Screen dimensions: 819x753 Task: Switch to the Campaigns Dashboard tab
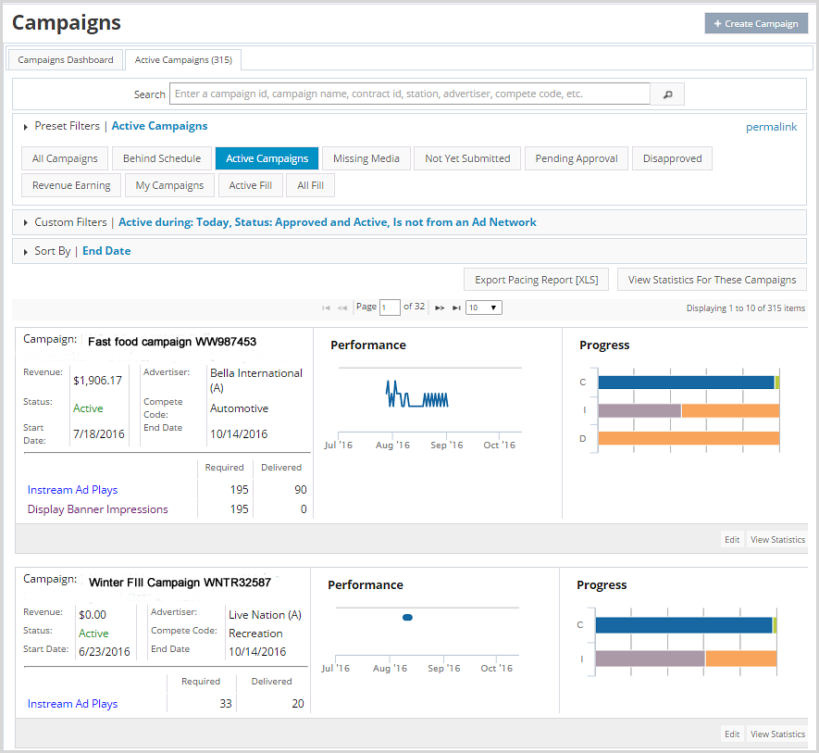click(65, 58)
